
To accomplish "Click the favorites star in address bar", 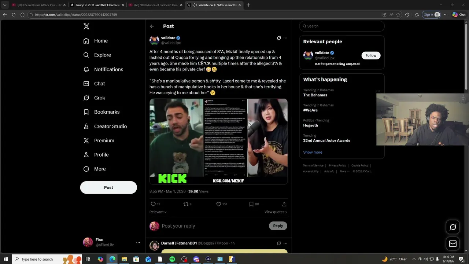I will [398, 15].
